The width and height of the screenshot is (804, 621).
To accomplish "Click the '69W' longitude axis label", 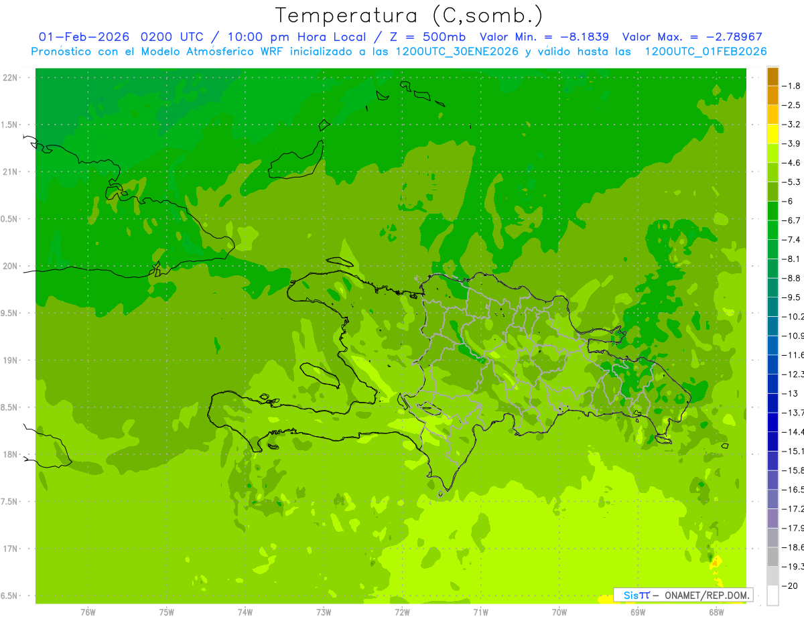I will (x=638, y=612).
